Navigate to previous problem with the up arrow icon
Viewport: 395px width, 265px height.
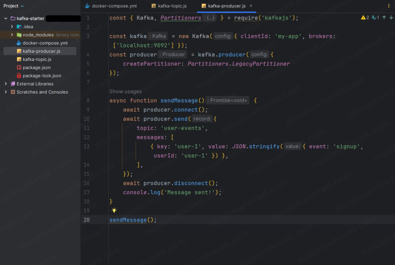[x=385, y=17]
